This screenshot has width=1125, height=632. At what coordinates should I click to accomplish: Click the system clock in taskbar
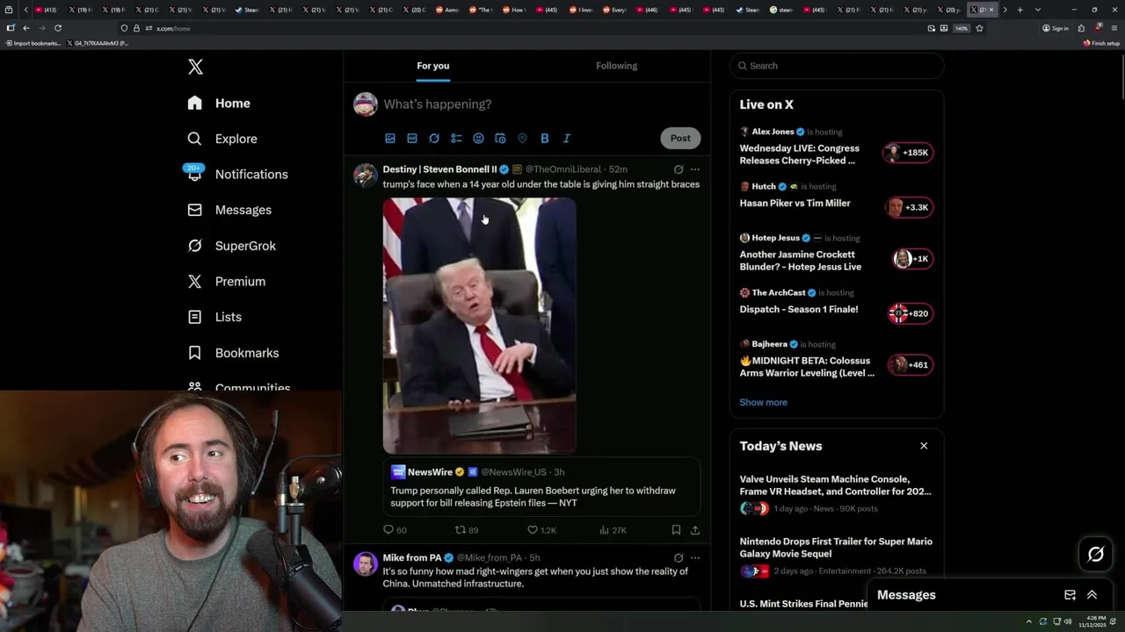coord(1094,621)
